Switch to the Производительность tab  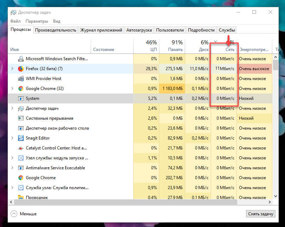[56, 30]
